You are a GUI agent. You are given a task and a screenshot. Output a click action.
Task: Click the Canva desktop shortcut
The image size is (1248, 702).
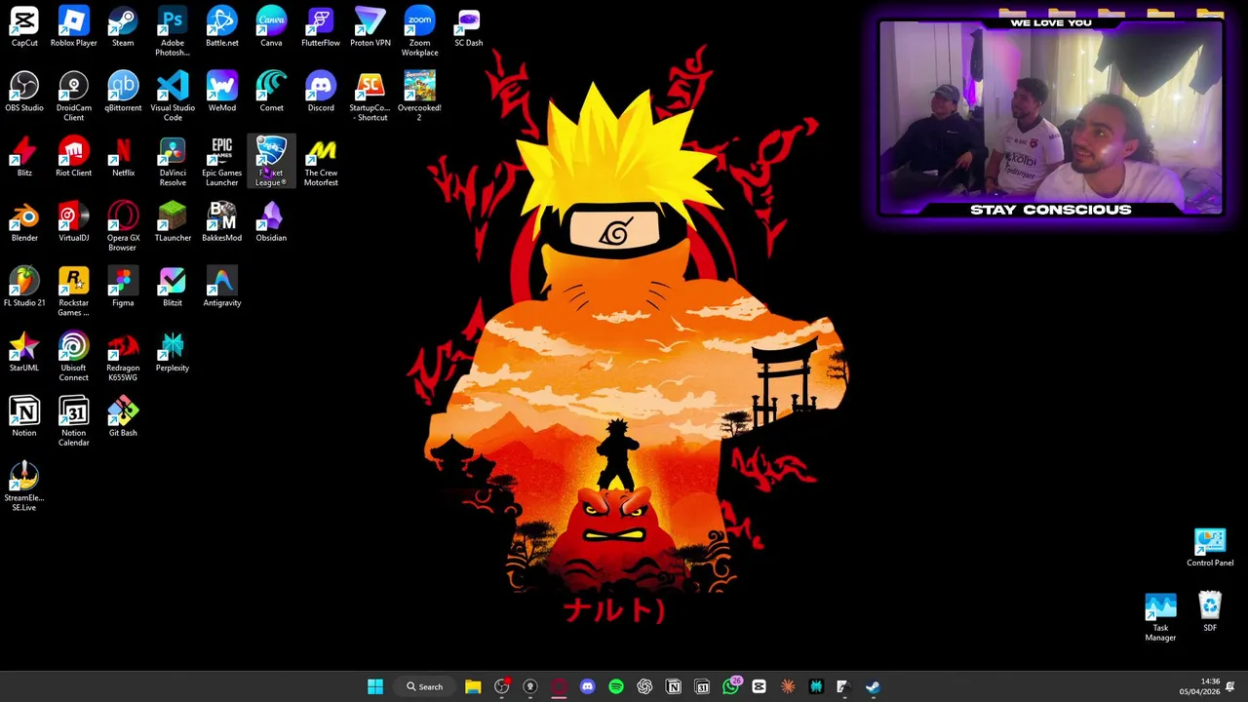[271, 27]
